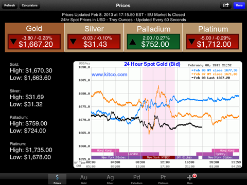247x185 pixels.
Task: Open the Ag Silver tab
Action: 110,179
